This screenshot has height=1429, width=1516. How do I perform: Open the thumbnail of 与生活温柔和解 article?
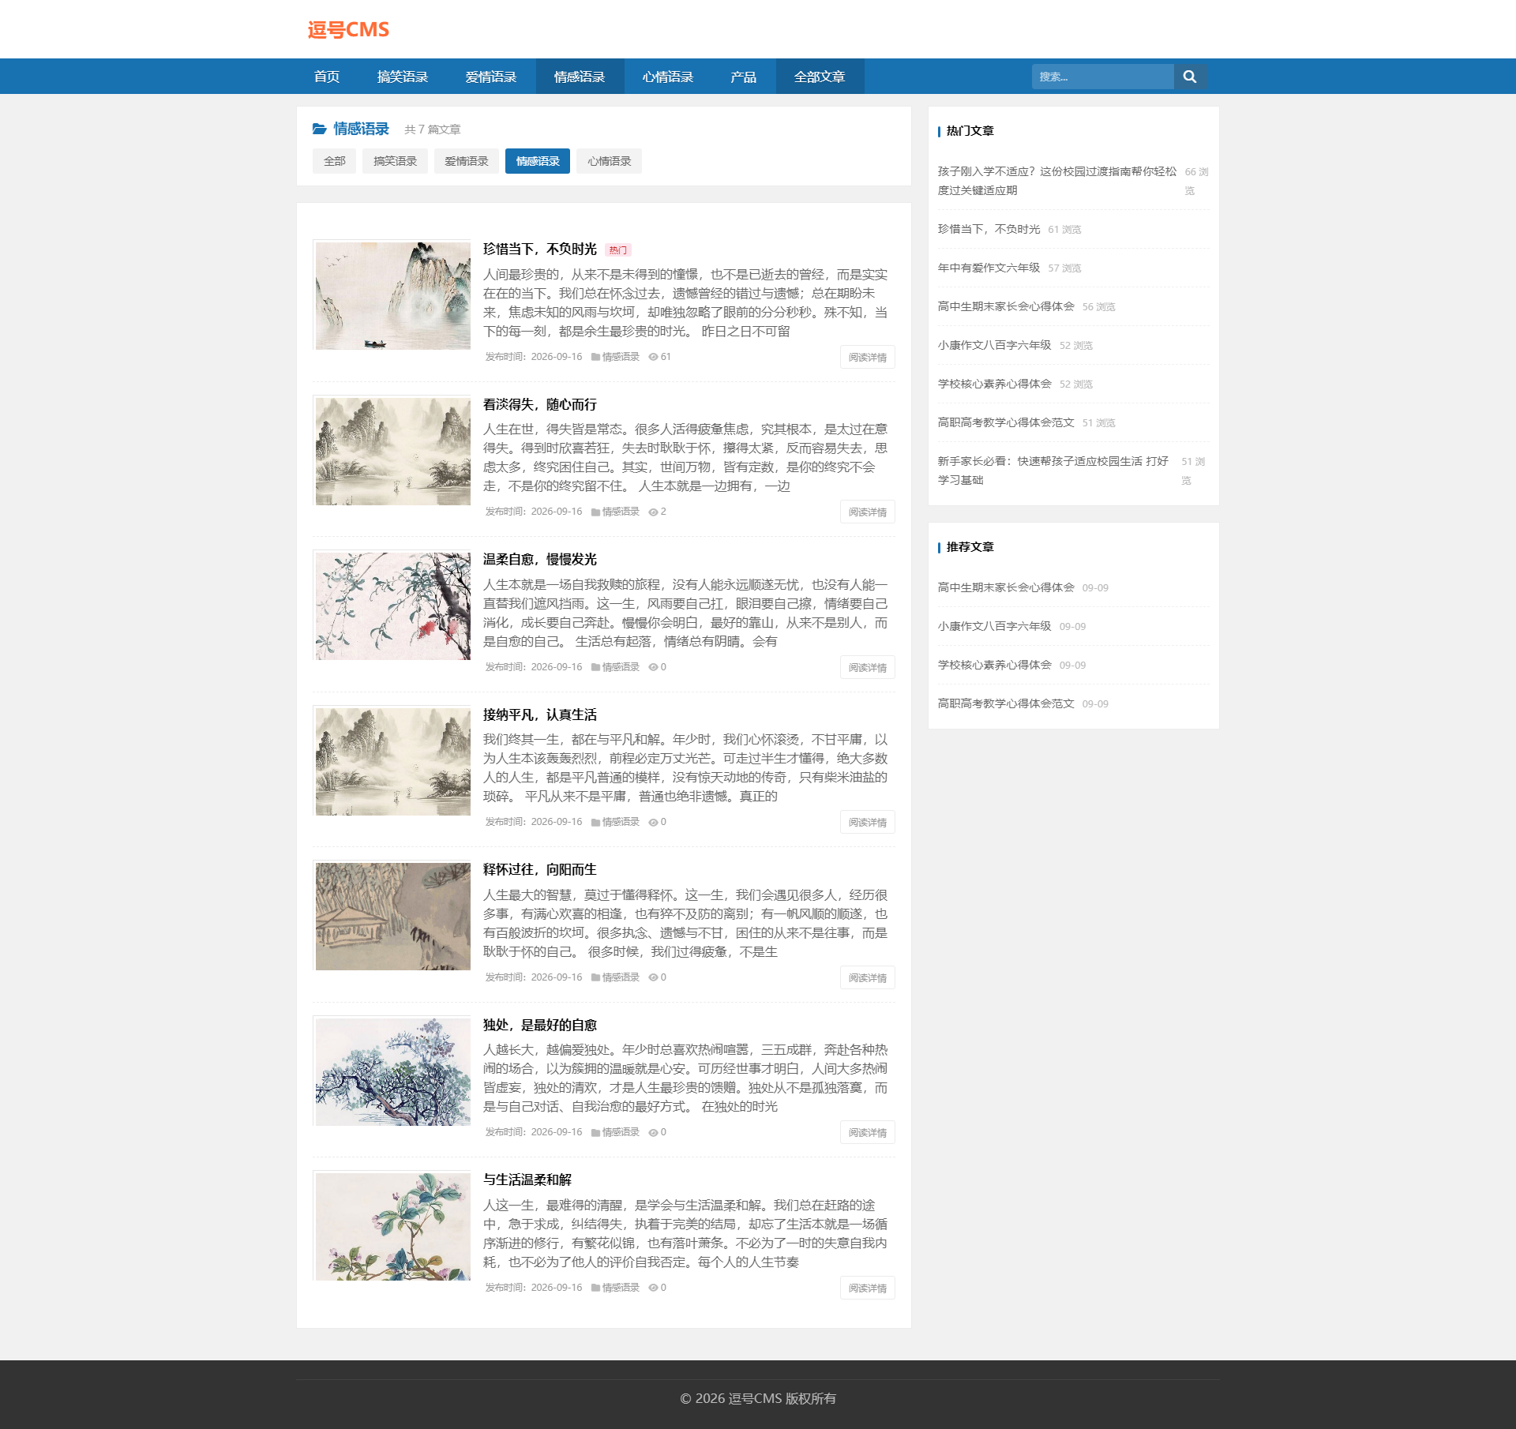click(393, 1226)
